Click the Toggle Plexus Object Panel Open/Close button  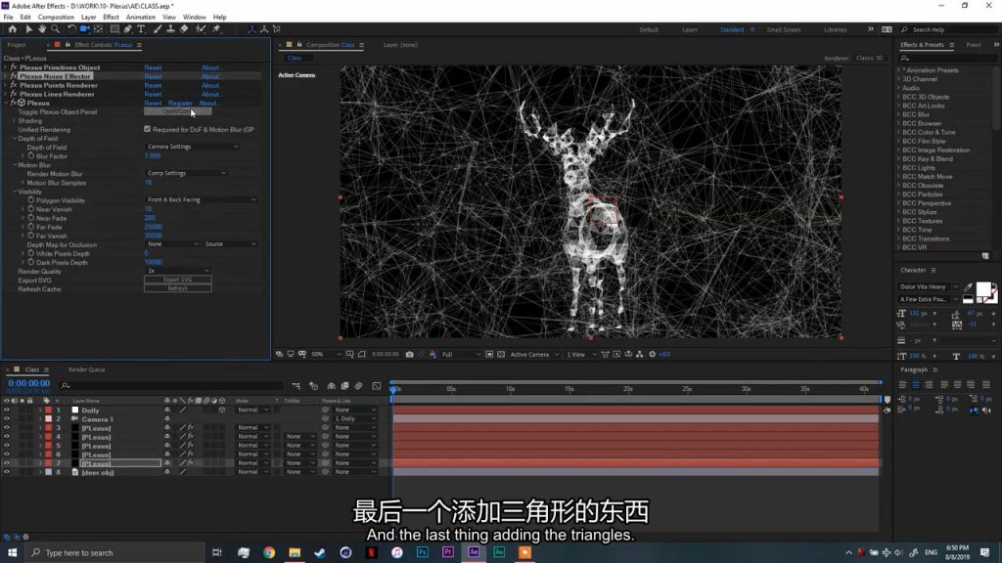tap(178, 111)
